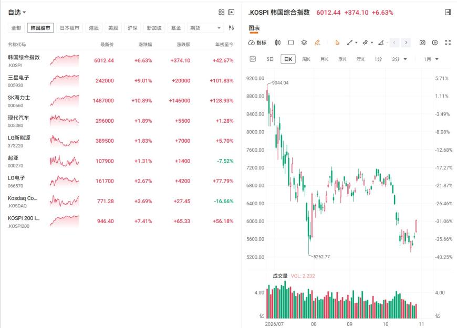Open the 3分 interval dropdown arrow
This screenshot has height=328, width=457.
pos(405,59)
